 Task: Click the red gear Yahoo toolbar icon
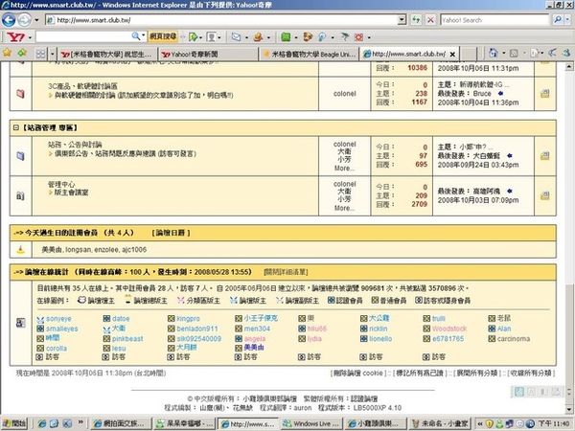pos(358,37)
